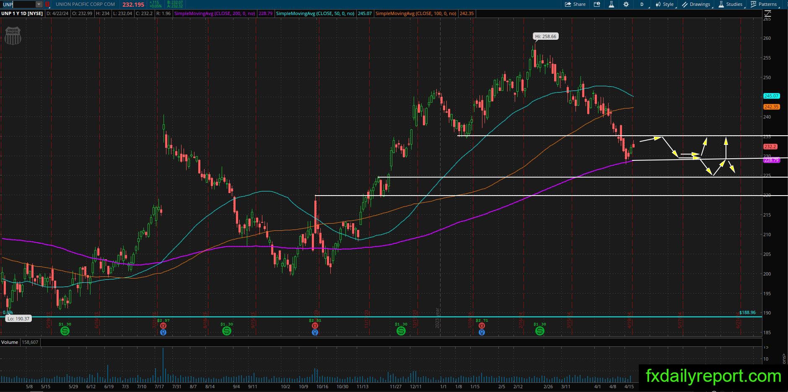
Task: Click the 242.35 orange price axis tag
Action: click(771, 107)
